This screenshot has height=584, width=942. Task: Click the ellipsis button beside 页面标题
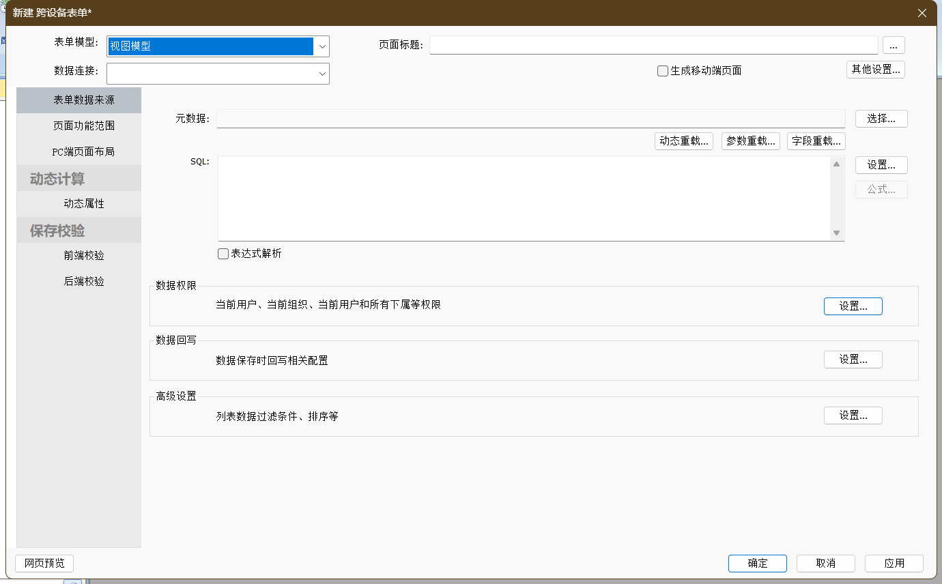pyautogui.click(x=894, y=46)
